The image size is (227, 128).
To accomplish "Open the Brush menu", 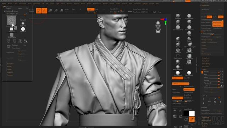I will coord(10,4).
